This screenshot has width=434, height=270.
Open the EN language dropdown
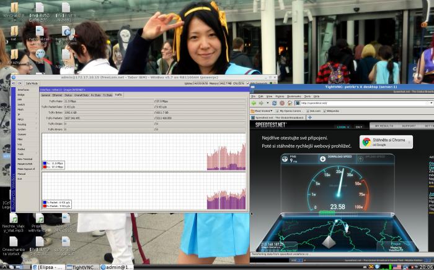358,127
